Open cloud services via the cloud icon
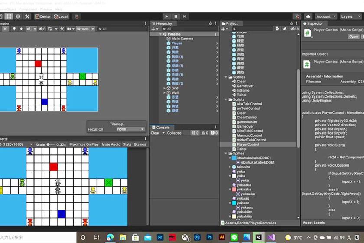 pos(308,16)
